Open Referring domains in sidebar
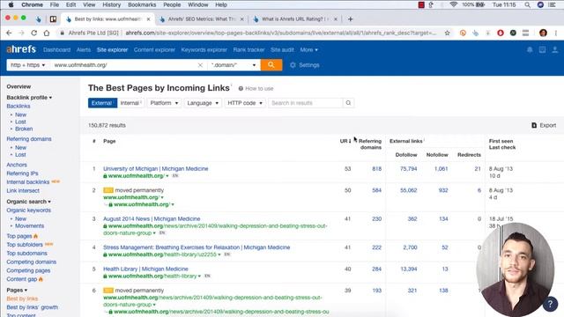 29,139
